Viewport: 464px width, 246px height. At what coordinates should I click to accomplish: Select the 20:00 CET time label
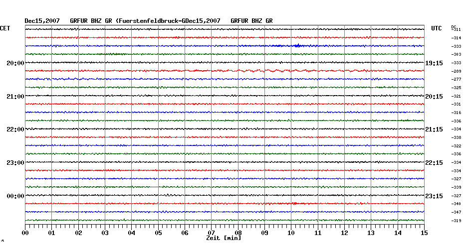pos(15,63)
